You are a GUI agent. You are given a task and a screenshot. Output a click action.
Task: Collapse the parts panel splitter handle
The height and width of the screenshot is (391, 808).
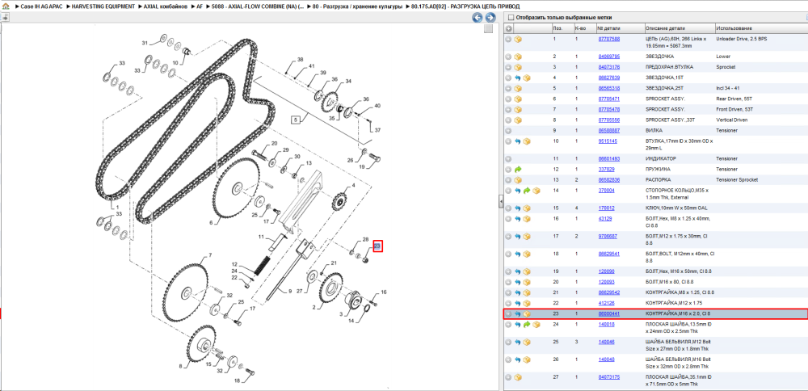click(x=501, y=202)
